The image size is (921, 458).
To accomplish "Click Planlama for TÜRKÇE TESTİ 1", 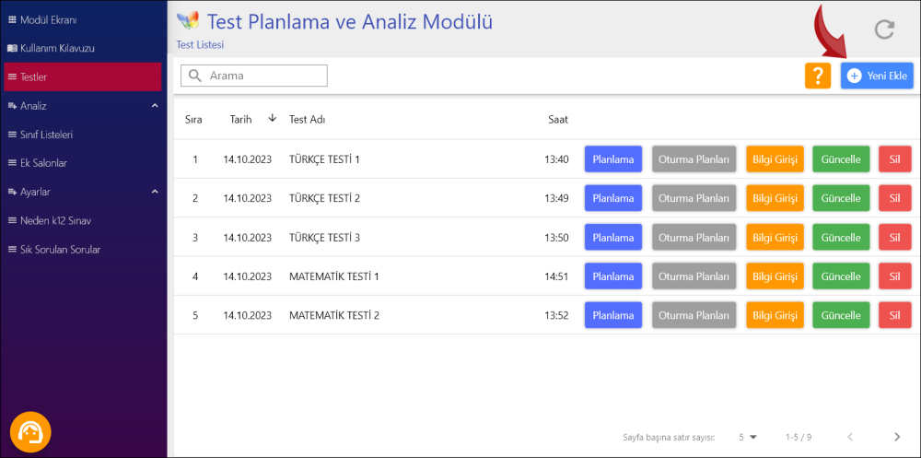I will pos(612,159).
